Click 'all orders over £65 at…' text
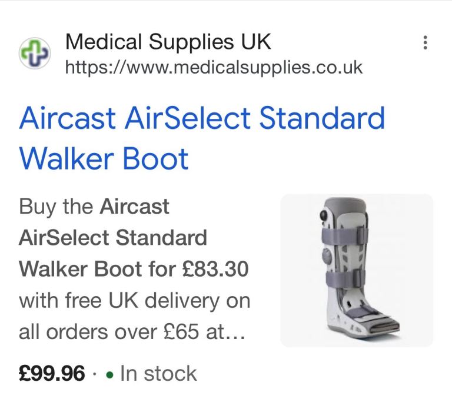The height and width of the screenshot is (402, 452). (132, 333)
